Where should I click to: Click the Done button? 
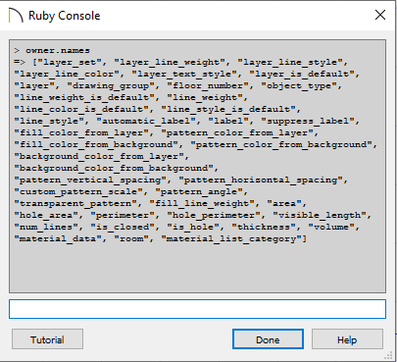(x=268, y=339)
